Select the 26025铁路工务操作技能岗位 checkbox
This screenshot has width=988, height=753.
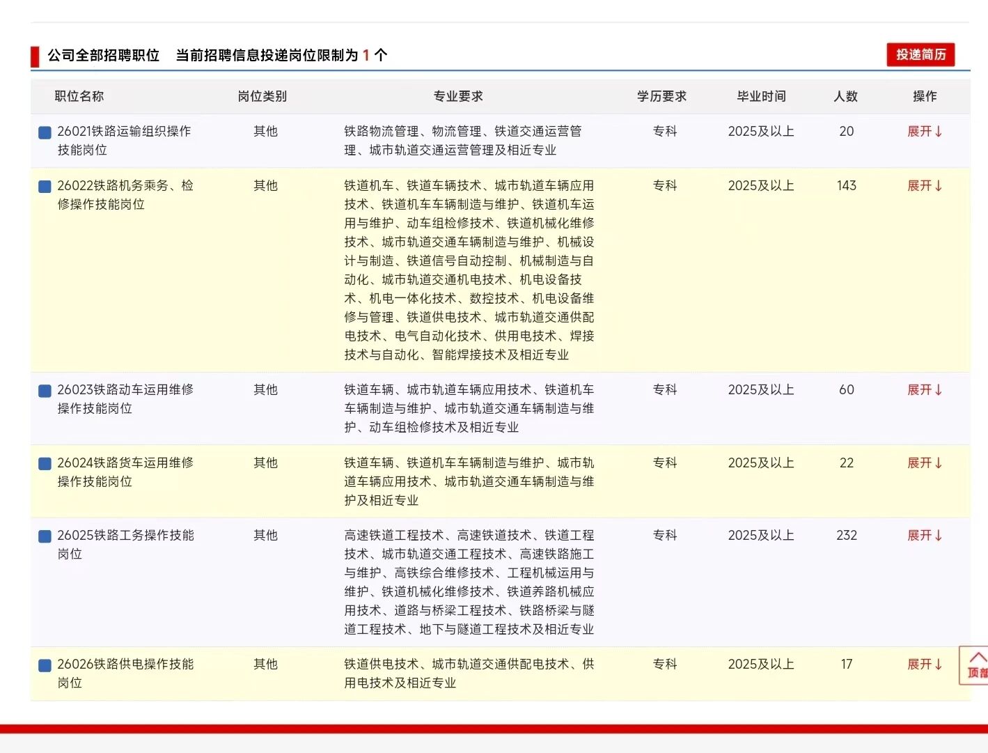[45, 536]
